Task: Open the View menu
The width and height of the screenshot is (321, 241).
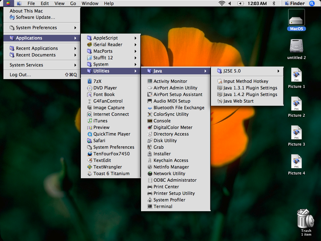Action: pos(59,3)
